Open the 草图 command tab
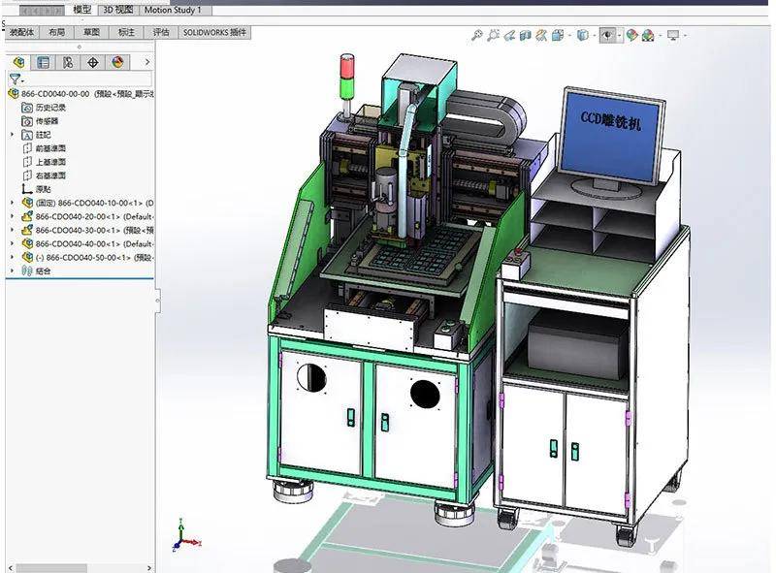776x573 pixels. click(x=91, y=33)
